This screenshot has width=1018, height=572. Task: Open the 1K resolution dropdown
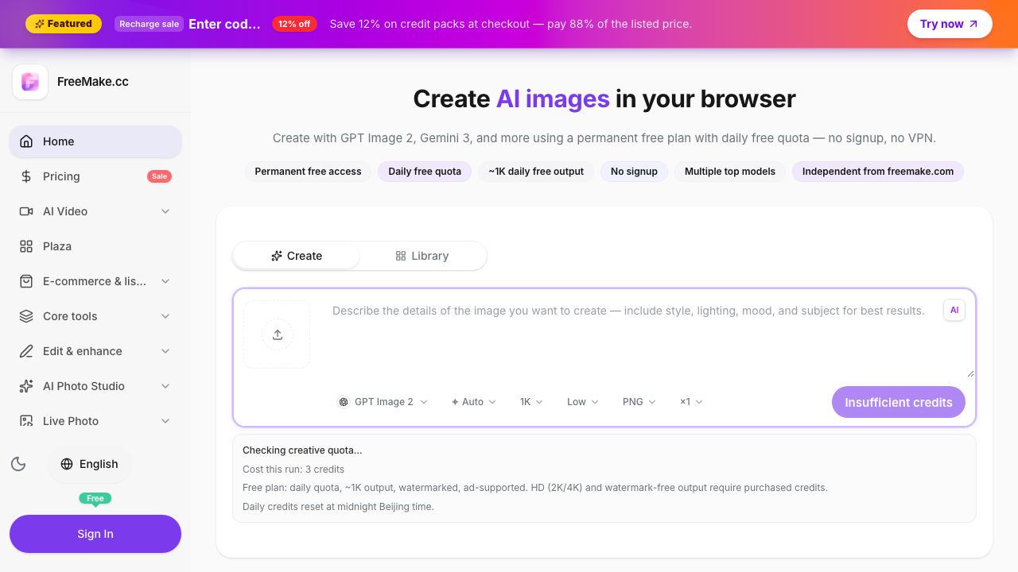point(531,402)
